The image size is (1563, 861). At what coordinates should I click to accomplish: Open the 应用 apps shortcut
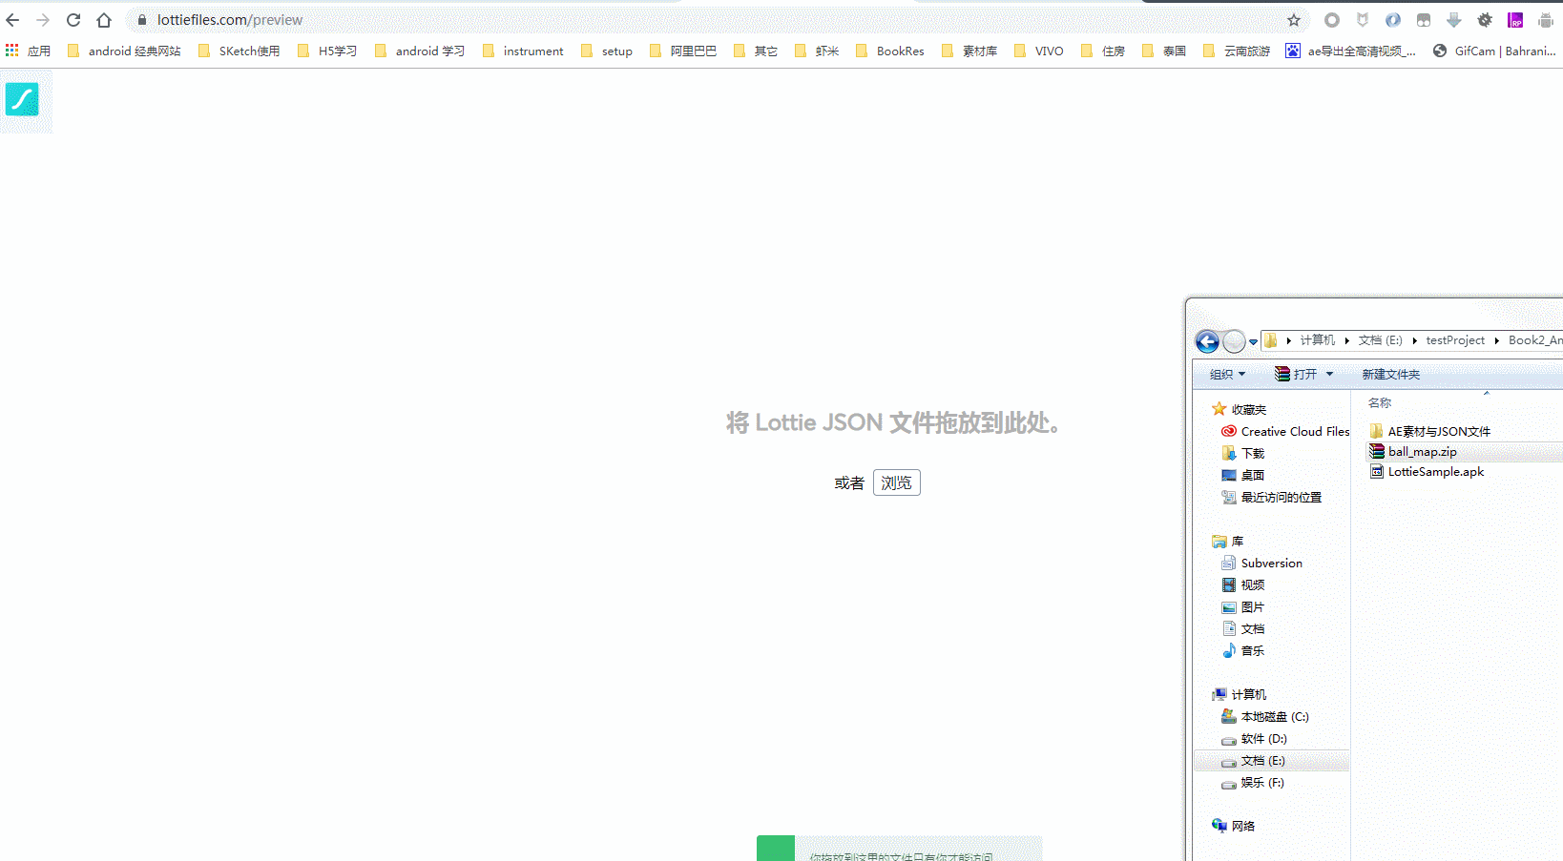tap(28, 51)
